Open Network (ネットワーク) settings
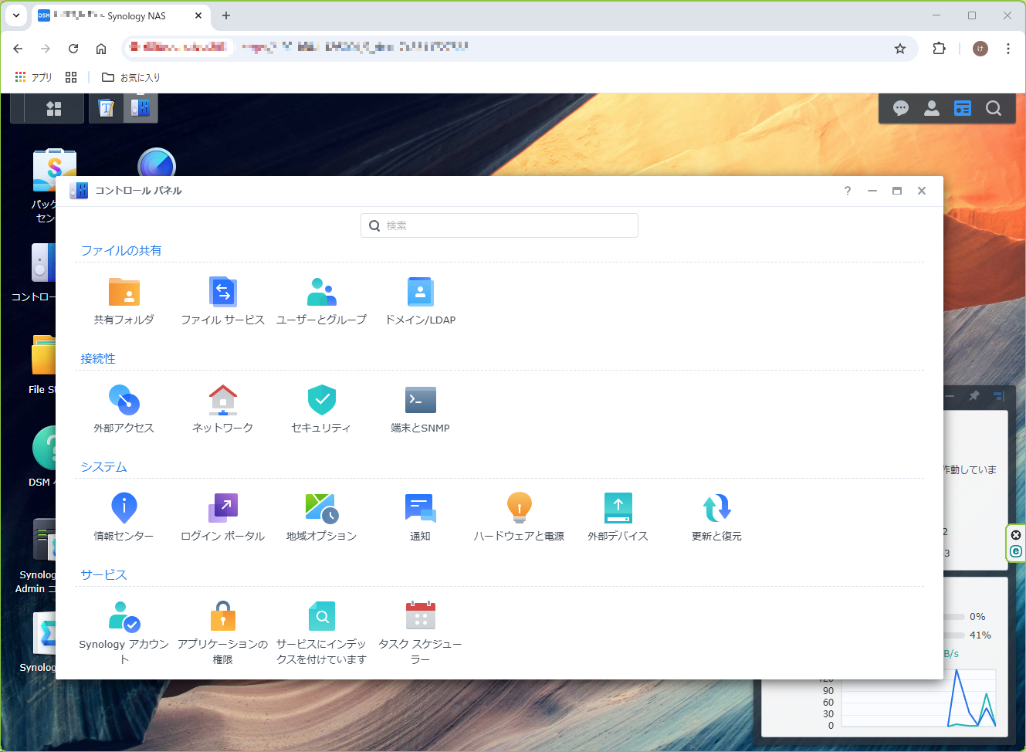The height and width of the screenshot is (752, 1026). (222, 409)
